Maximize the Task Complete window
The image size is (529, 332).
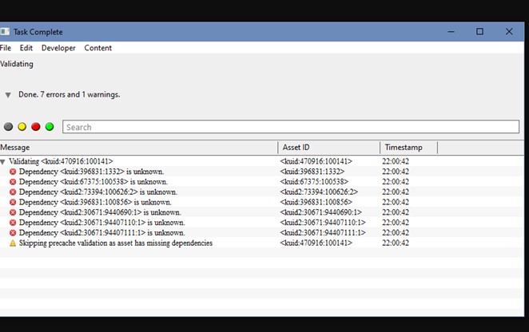click(x=479, y=32)
